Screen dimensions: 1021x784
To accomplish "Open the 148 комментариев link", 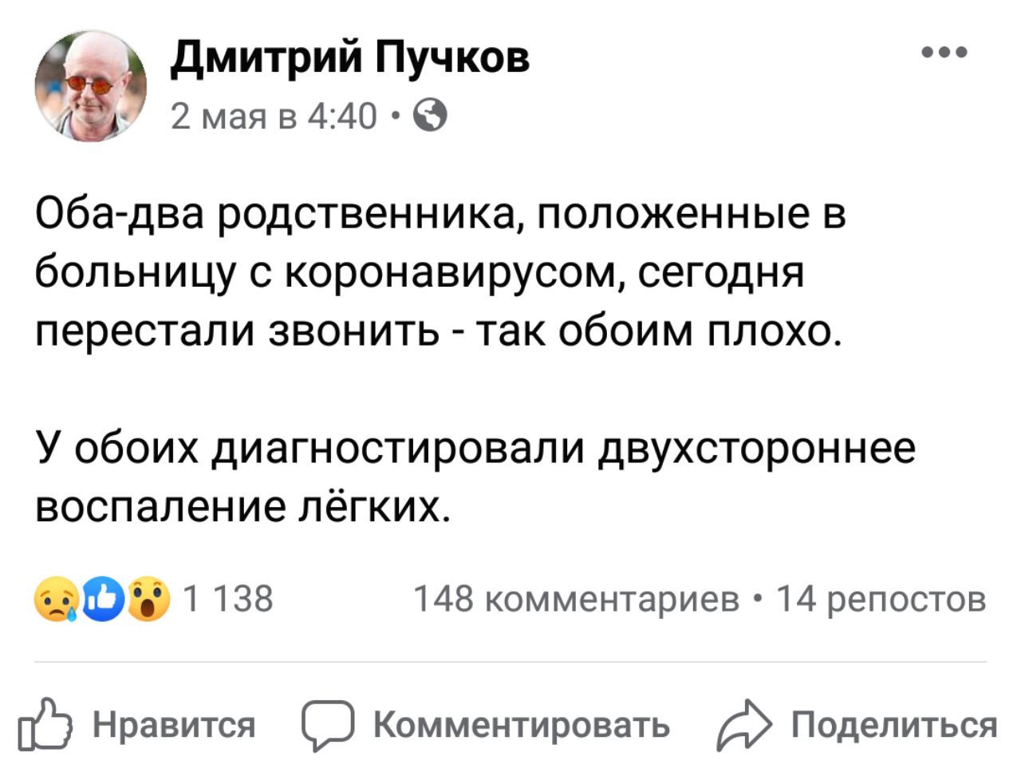I will click(x=577, y=599).
